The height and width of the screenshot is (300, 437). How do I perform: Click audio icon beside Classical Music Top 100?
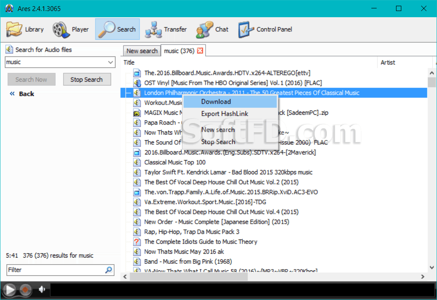click(x=137, y=162)
